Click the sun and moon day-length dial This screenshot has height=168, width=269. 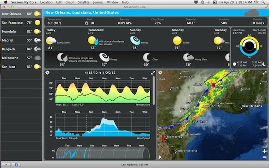point(249,46)
